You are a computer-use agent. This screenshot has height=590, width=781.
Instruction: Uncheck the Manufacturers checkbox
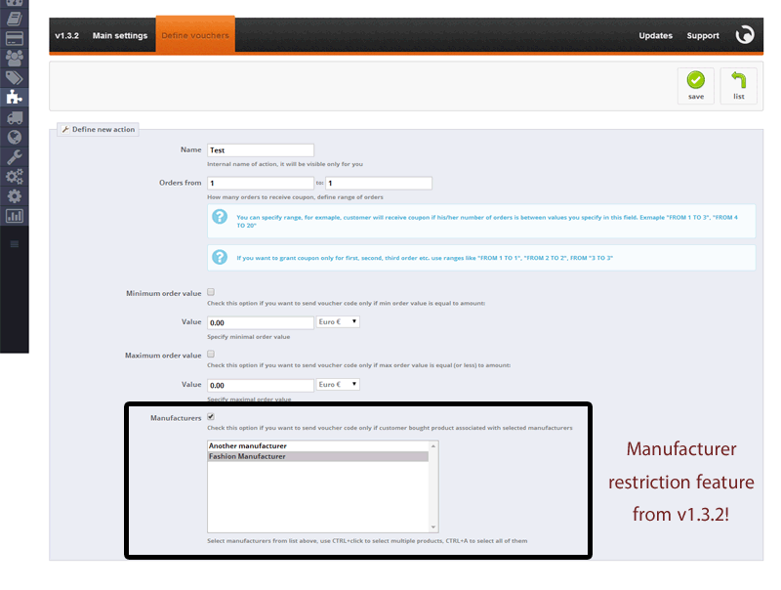click(x=211, y=417)
